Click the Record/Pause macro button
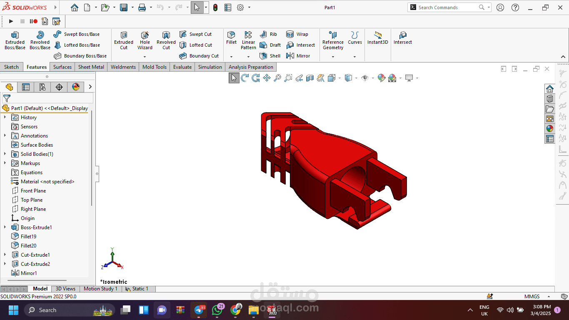 (33, 21)
